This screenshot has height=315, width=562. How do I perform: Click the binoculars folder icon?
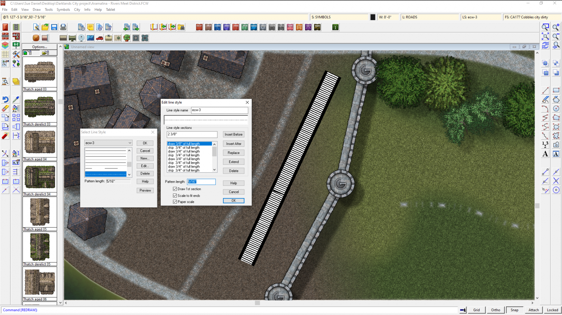(x=181, y=27)
